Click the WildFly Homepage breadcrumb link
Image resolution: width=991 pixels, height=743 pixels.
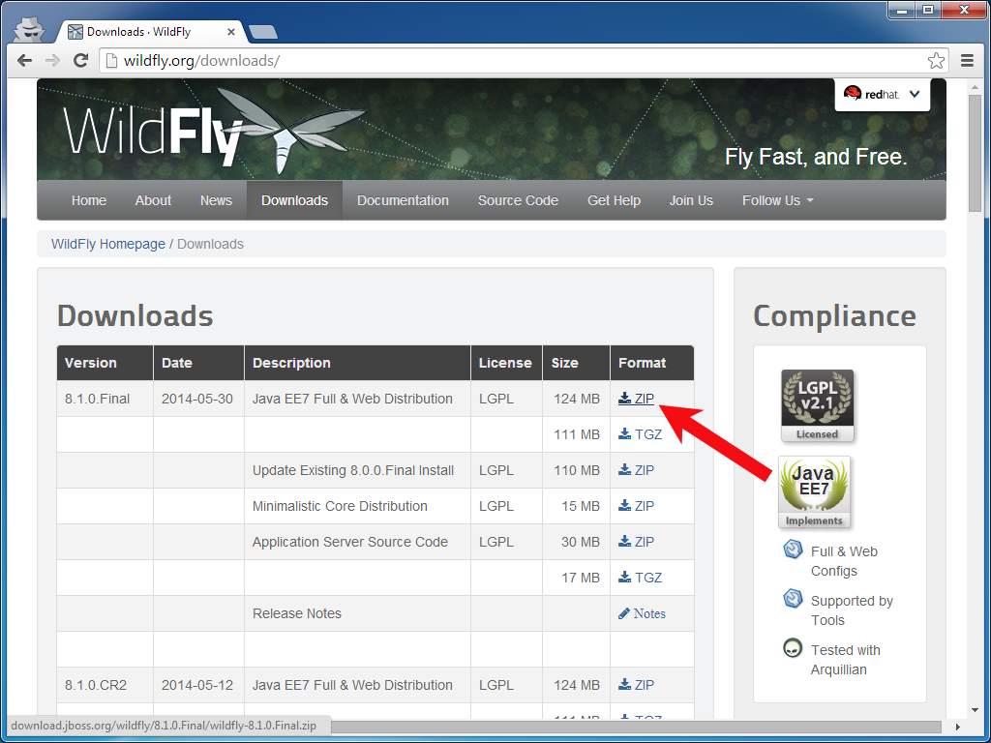(108, 244)
